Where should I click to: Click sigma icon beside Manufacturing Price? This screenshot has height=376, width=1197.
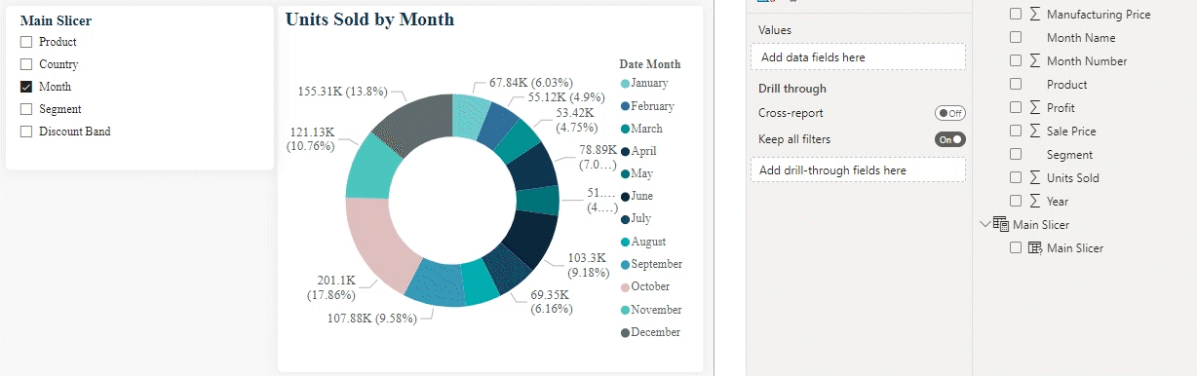(1034, 15)
